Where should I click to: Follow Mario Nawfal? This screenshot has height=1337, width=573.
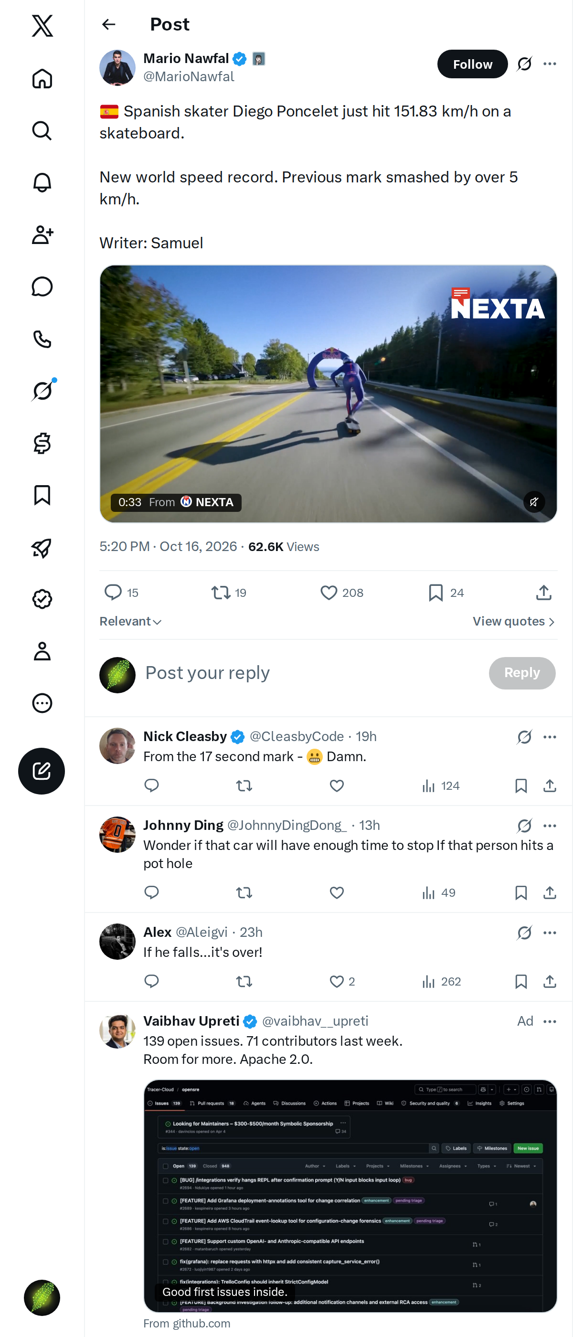(x=472, y=64)
